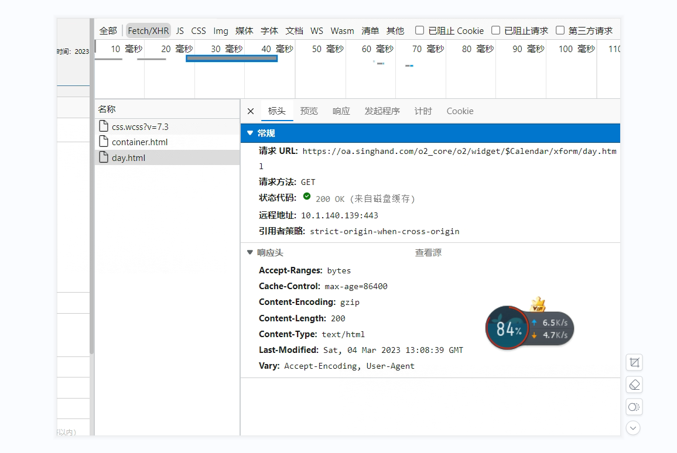Viewport: 677px width, 453px height.
Task: Select the Fetch/XHR filter button
Action: point(148,30)
